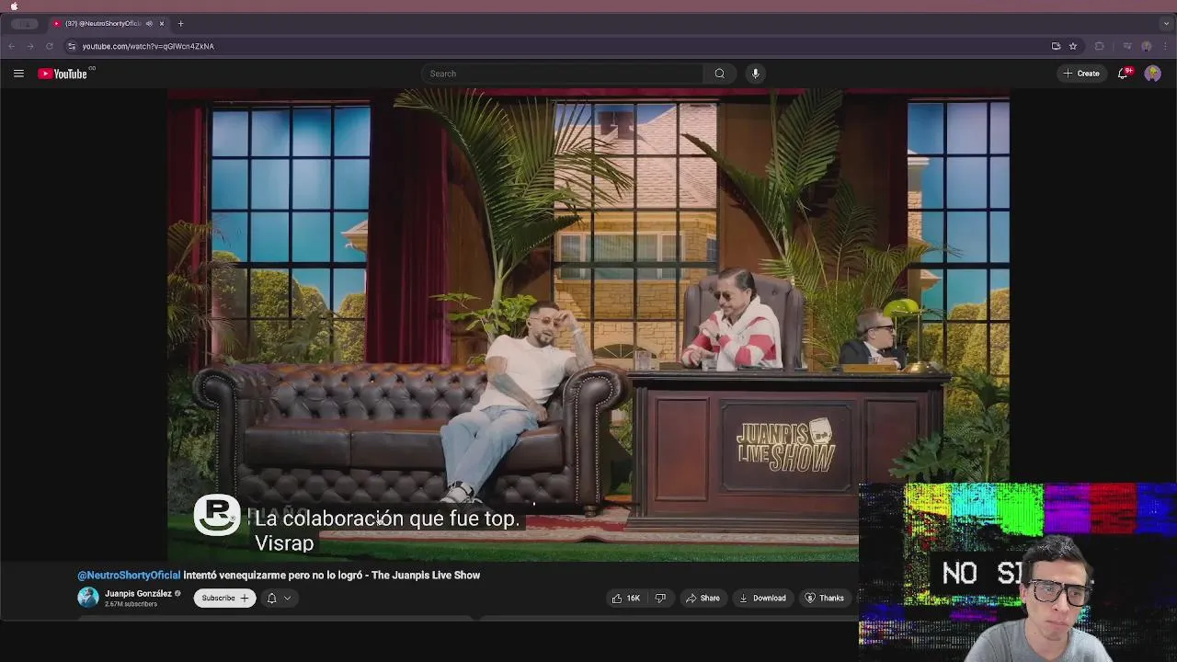Open browser extensions menu
Screen dimensions: 1177x662
pyautogui.click(x=1099, y=46)
